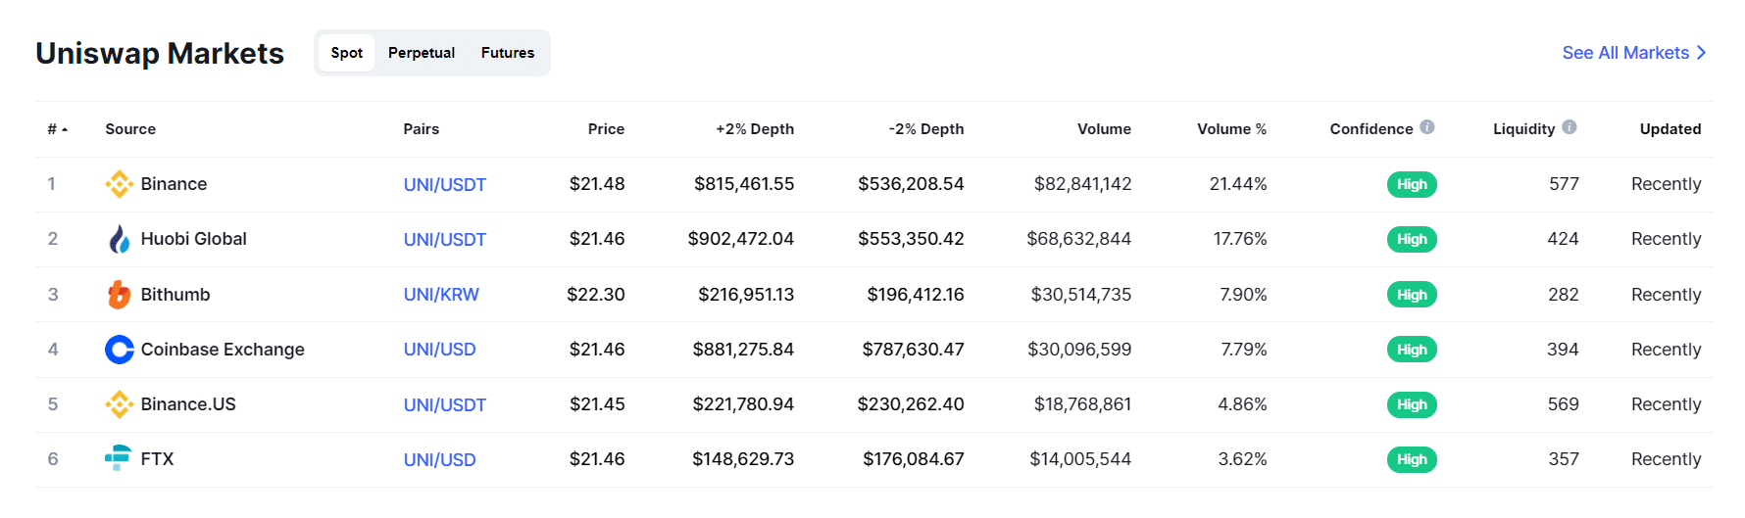Select liquidity score 357

(x=1564, y=459)
